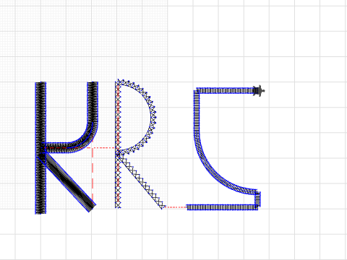Select the R letter's zigzag vertical stem
Screen dimensions: 347x260
click(118, 144)
